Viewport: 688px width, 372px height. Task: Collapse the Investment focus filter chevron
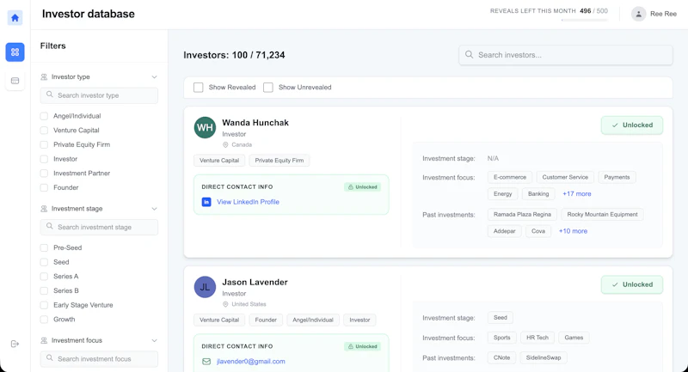(154, 340)
